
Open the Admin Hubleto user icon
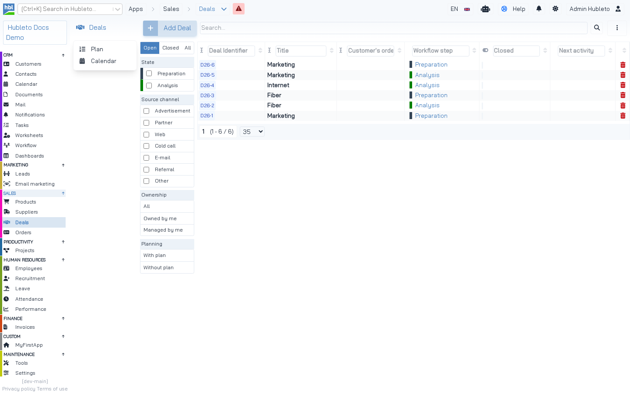(618, 9)
